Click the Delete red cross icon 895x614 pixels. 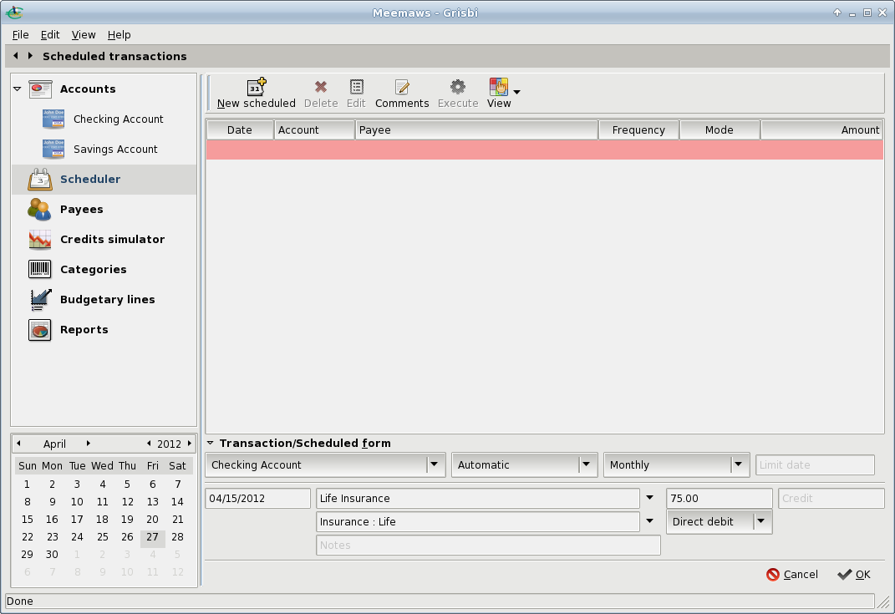[x=321, y=87]
